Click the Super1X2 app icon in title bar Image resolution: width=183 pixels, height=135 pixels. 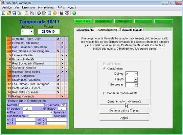3,3
